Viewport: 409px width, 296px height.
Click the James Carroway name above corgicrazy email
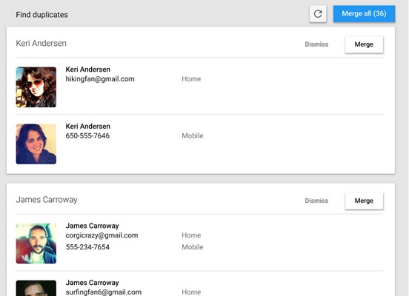click(x=92, y=226)
